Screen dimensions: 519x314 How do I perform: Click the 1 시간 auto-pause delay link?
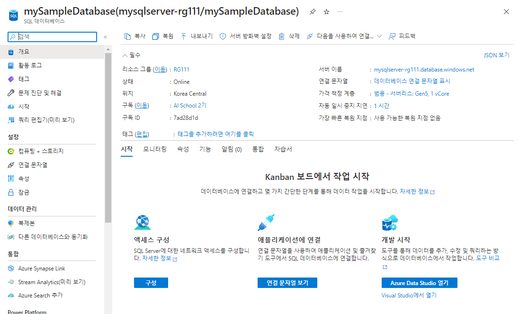(x=382, y=106)
